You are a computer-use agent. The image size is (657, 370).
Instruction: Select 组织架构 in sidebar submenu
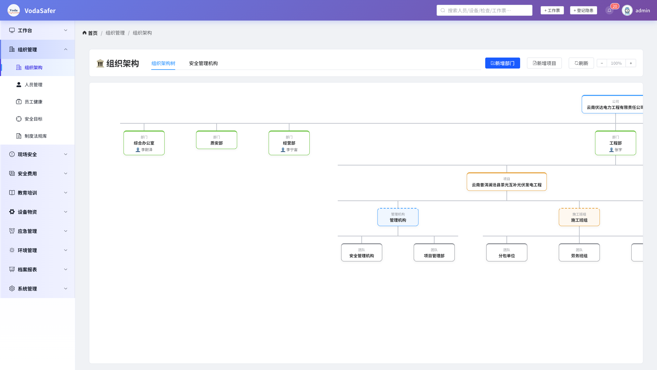38,67
